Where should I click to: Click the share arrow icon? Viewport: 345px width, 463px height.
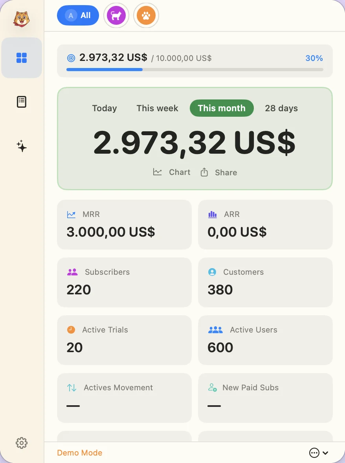(204, 172)
